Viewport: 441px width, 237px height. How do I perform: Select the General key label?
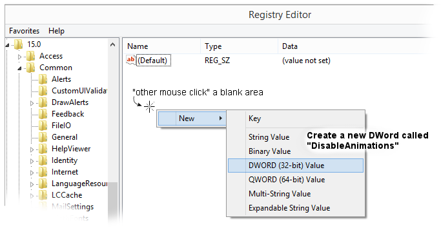(65, 137)
